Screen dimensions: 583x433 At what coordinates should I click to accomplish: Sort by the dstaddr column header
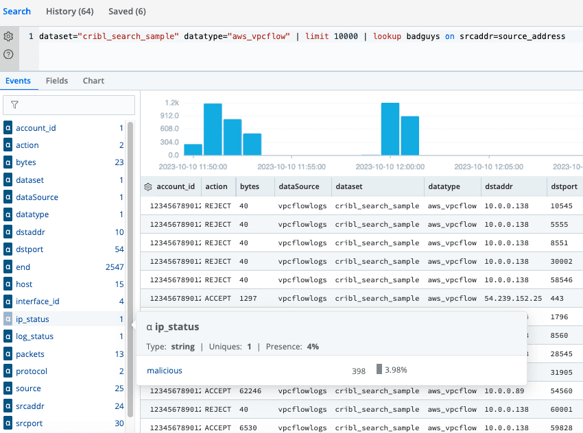click(x=499, y=186)
